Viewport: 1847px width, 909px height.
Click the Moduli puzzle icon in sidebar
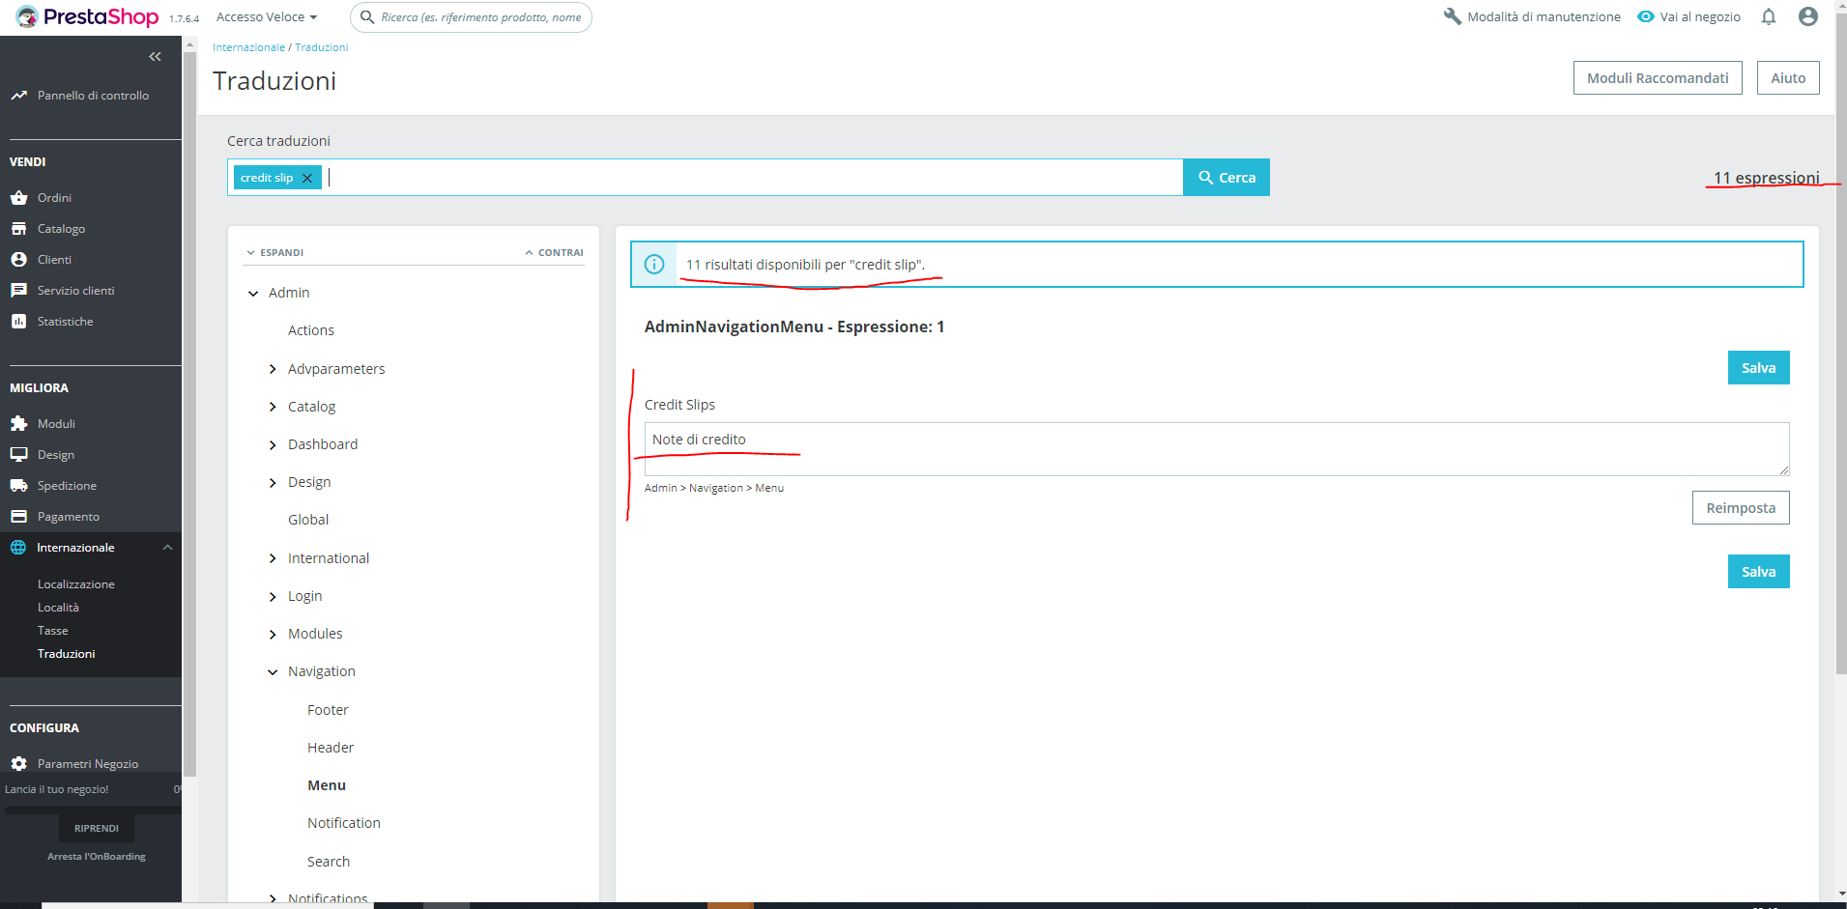pos(18,424)
